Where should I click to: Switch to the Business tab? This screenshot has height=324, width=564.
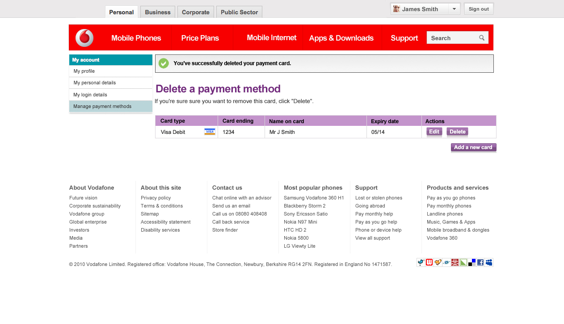(x=158, y=12)
